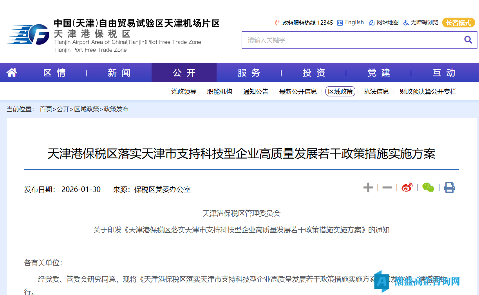Print the policy article
The width and height of the screenshot is (479, 295).
(449, 187)
